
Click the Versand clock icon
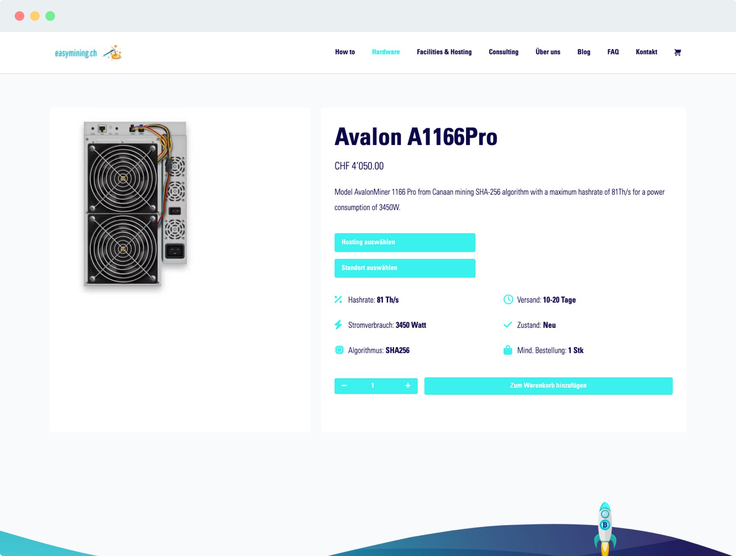508,300
